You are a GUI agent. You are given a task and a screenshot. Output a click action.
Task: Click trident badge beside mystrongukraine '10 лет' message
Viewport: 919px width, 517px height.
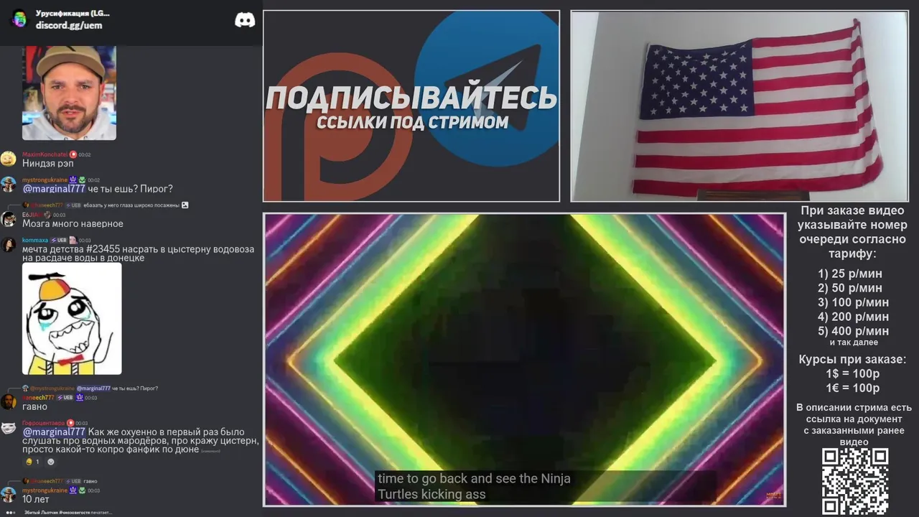(73, 490)
